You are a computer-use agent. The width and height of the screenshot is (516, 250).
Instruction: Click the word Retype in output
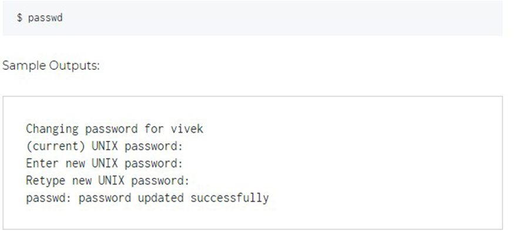pos(44,180)
